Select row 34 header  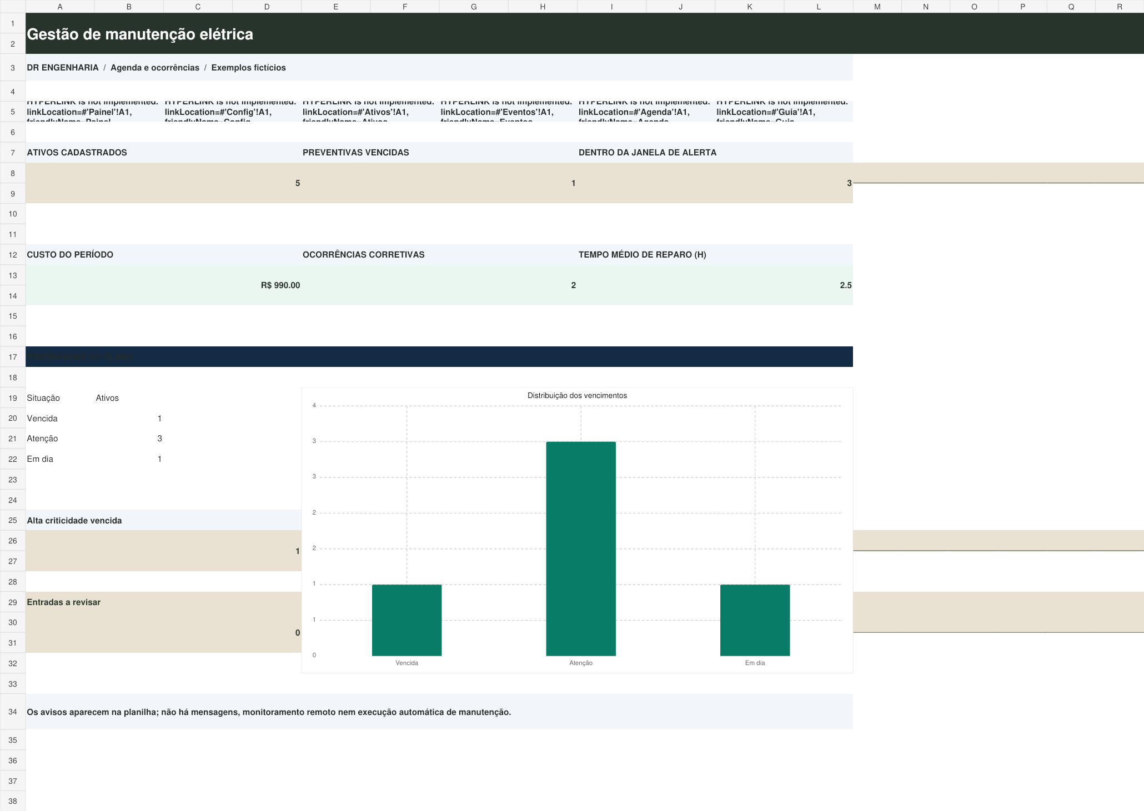click(13, 712)
